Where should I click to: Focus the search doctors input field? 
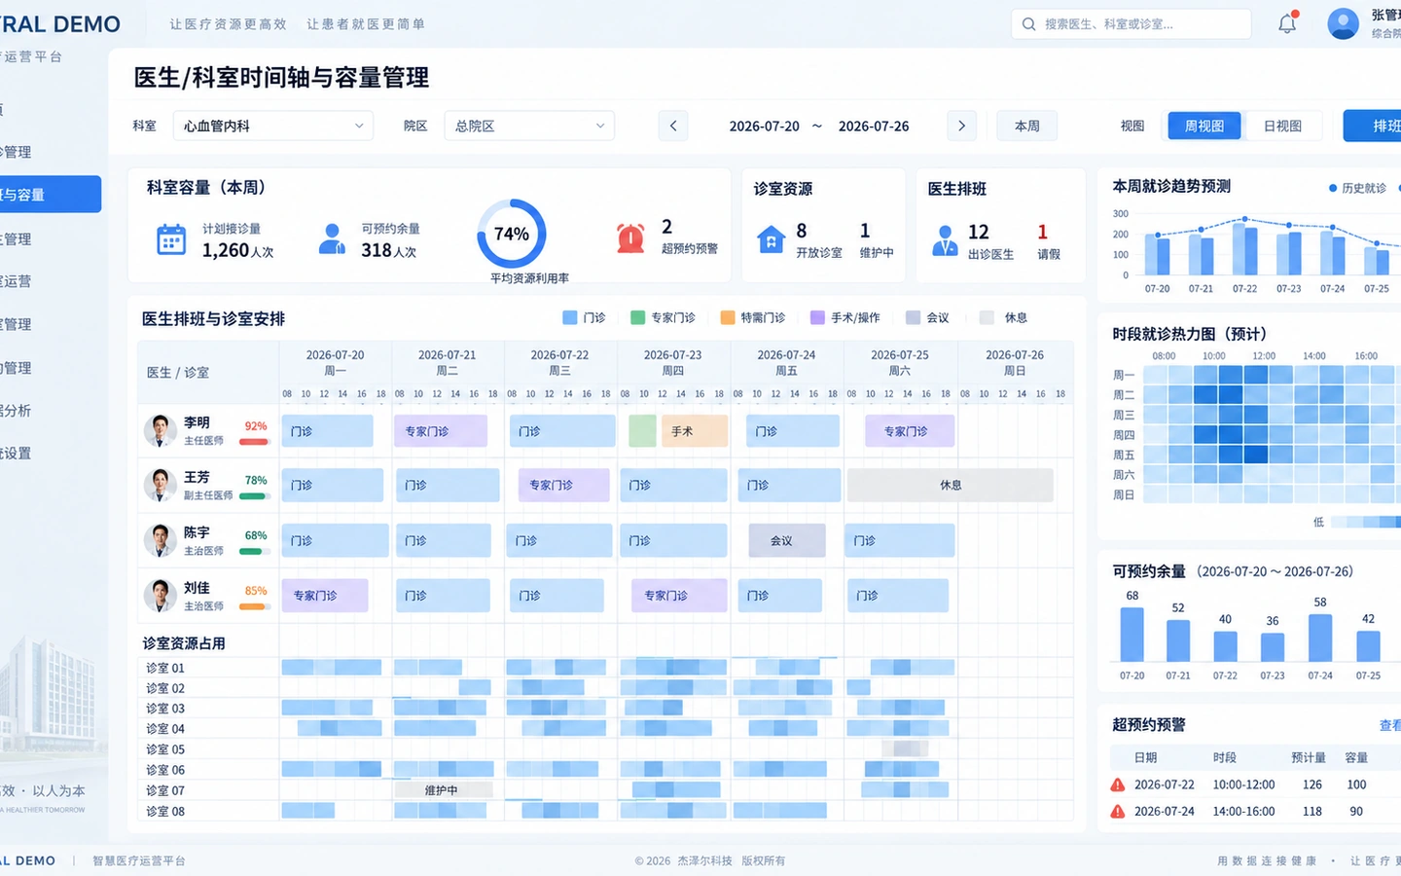pos(1131,23)
